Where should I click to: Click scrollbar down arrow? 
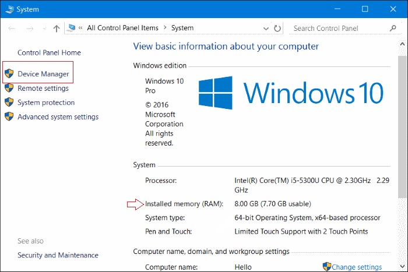[403, 266]
